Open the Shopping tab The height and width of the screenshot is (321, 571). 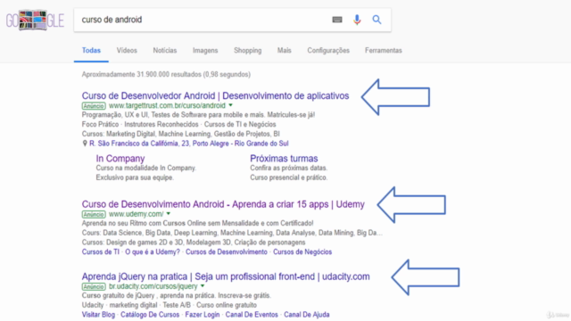(x=248, y=51)
